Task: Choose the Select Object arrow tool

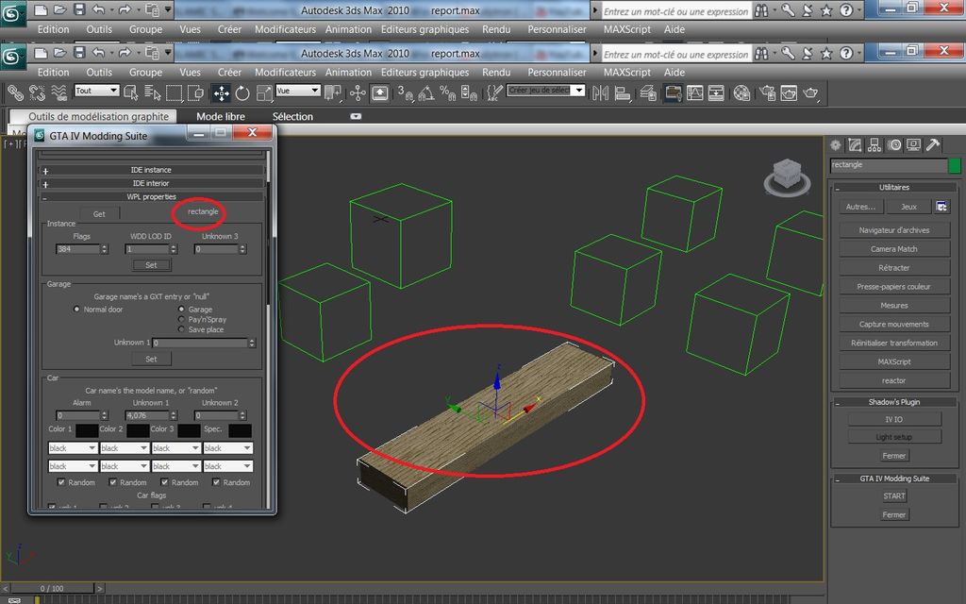Action: coord(130,93)
